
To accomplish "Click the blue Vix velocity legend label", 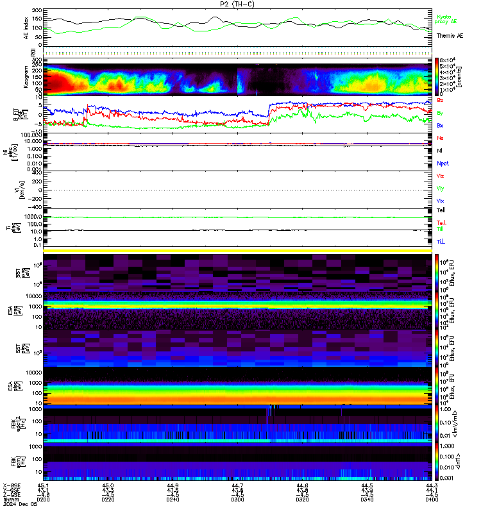I will (x=440, y=201).
